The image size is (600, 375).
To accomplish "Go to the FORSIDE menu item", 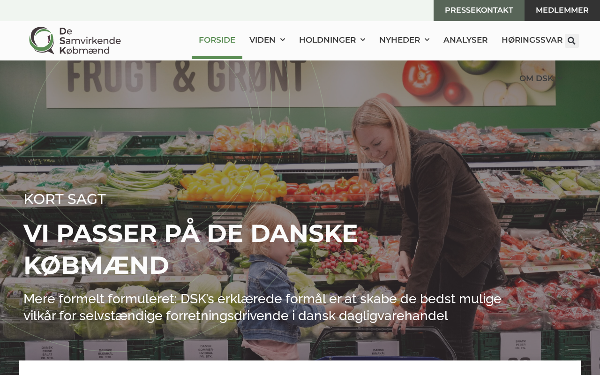I will click(217, 40).
